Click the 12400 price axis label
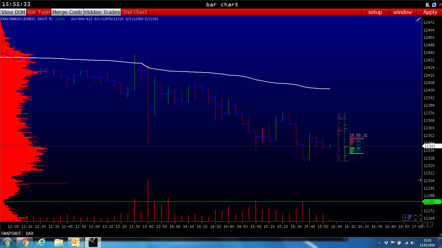The width and height of the screenshot is (442, 248). coord(429,90)
